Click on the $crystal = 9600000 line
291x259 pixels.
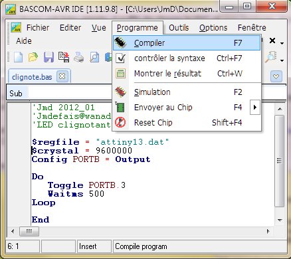point(82,151)
